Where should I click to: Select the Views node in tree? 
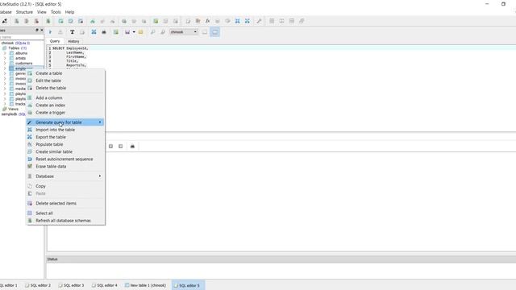(13, 109)
